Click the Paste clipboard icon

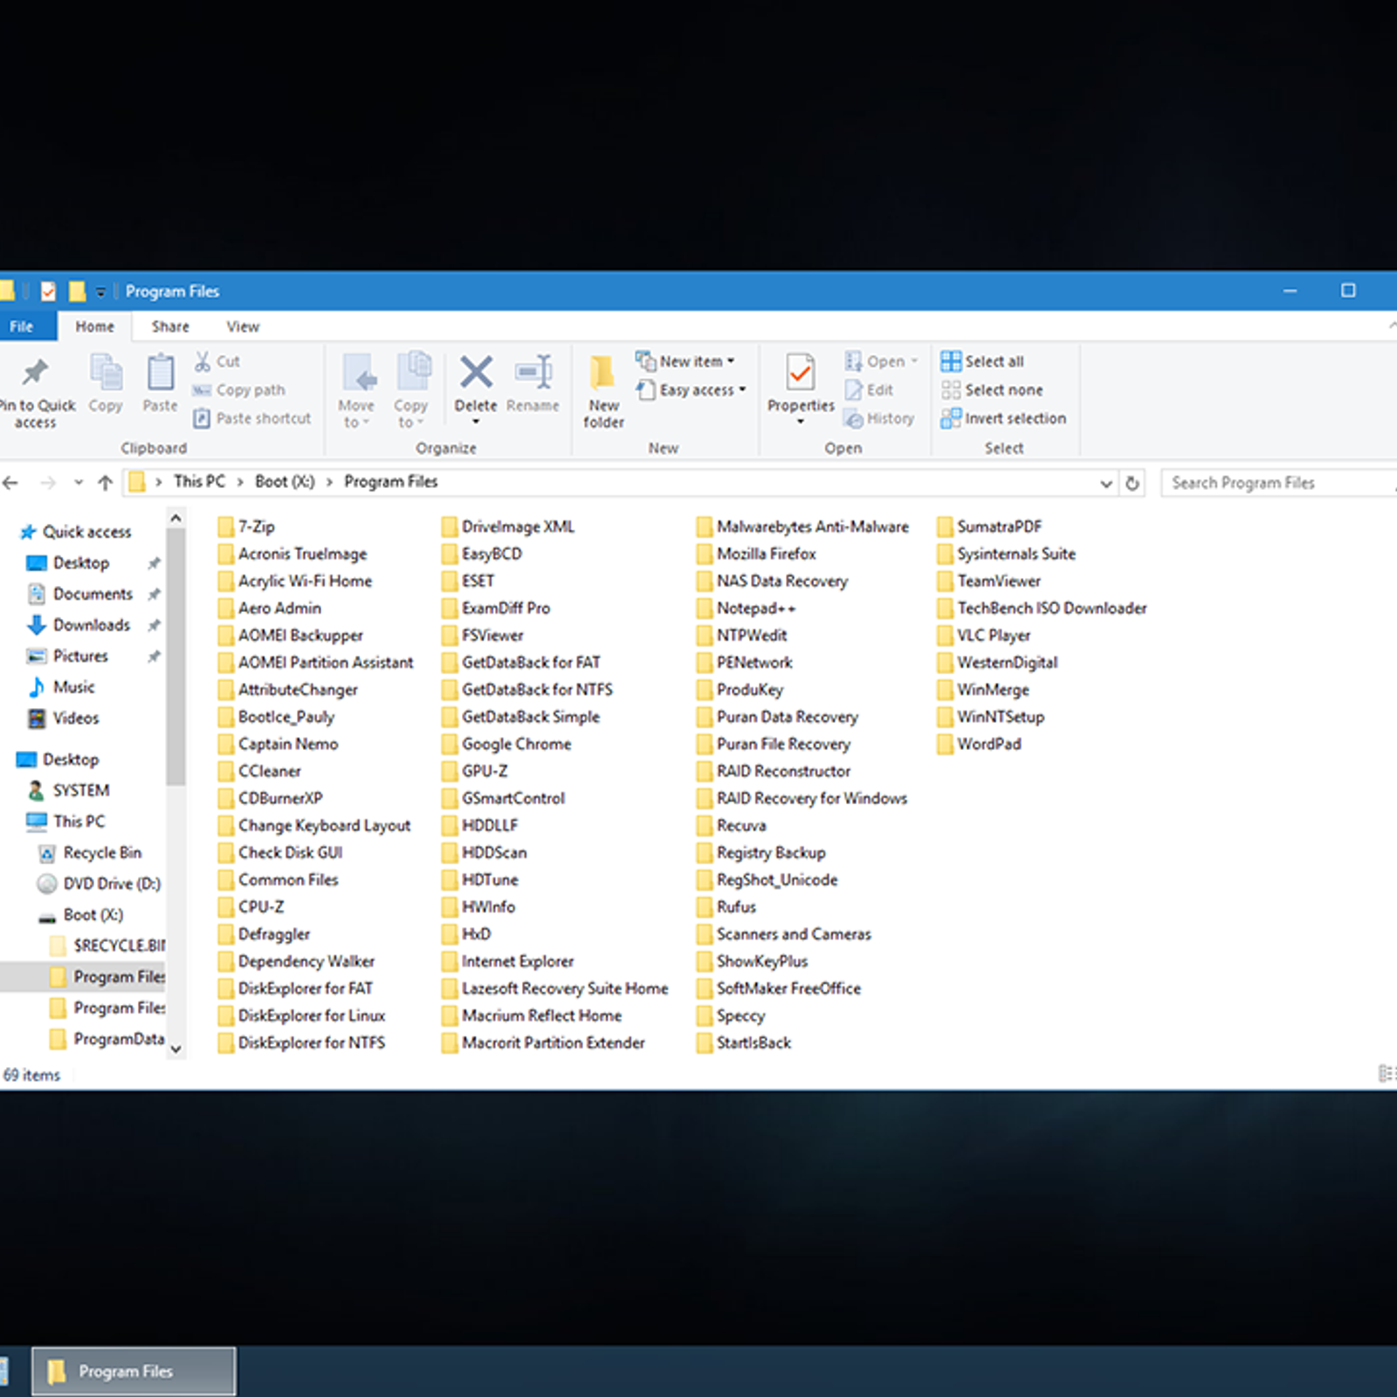pos(160,373)
